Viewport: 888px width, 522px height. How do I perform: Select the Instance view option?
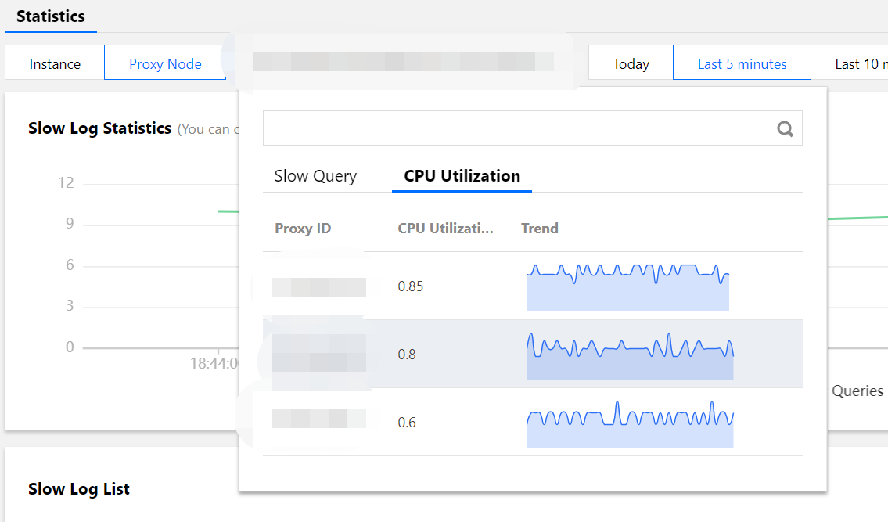[55, 64]
